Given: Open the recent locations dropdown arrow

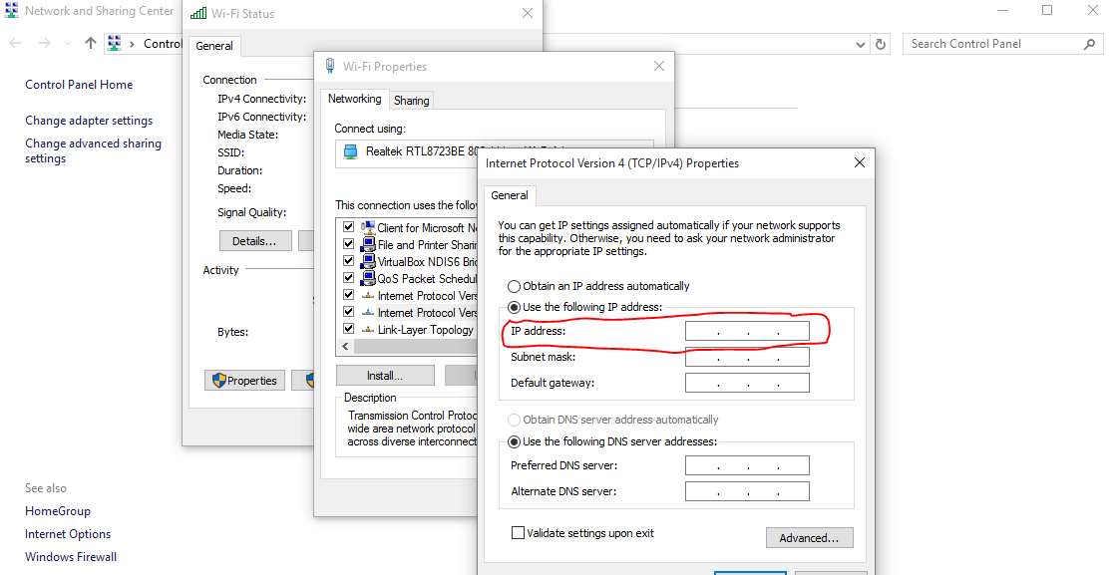Looking at the screenshot, I should [69, 44].
